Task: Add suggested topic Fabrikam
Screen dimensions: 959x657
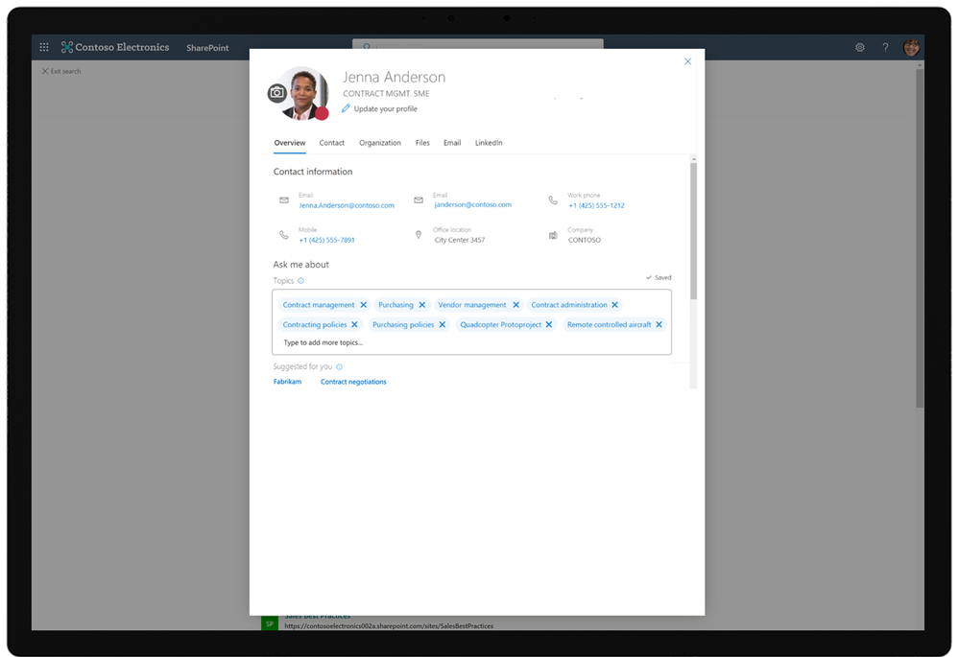Action: (x=287, y=382)
